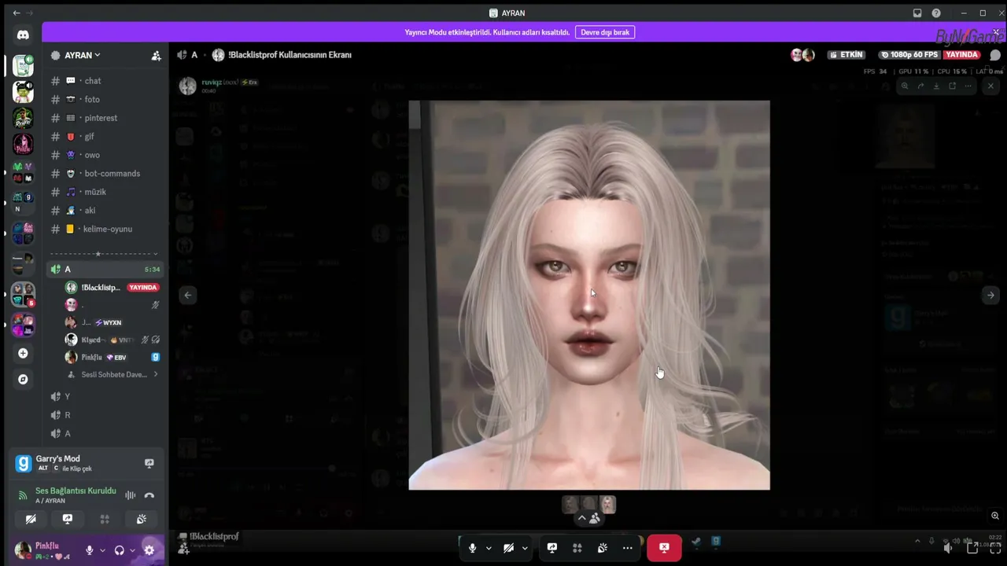Open the server discovery compass

point(23,379)
